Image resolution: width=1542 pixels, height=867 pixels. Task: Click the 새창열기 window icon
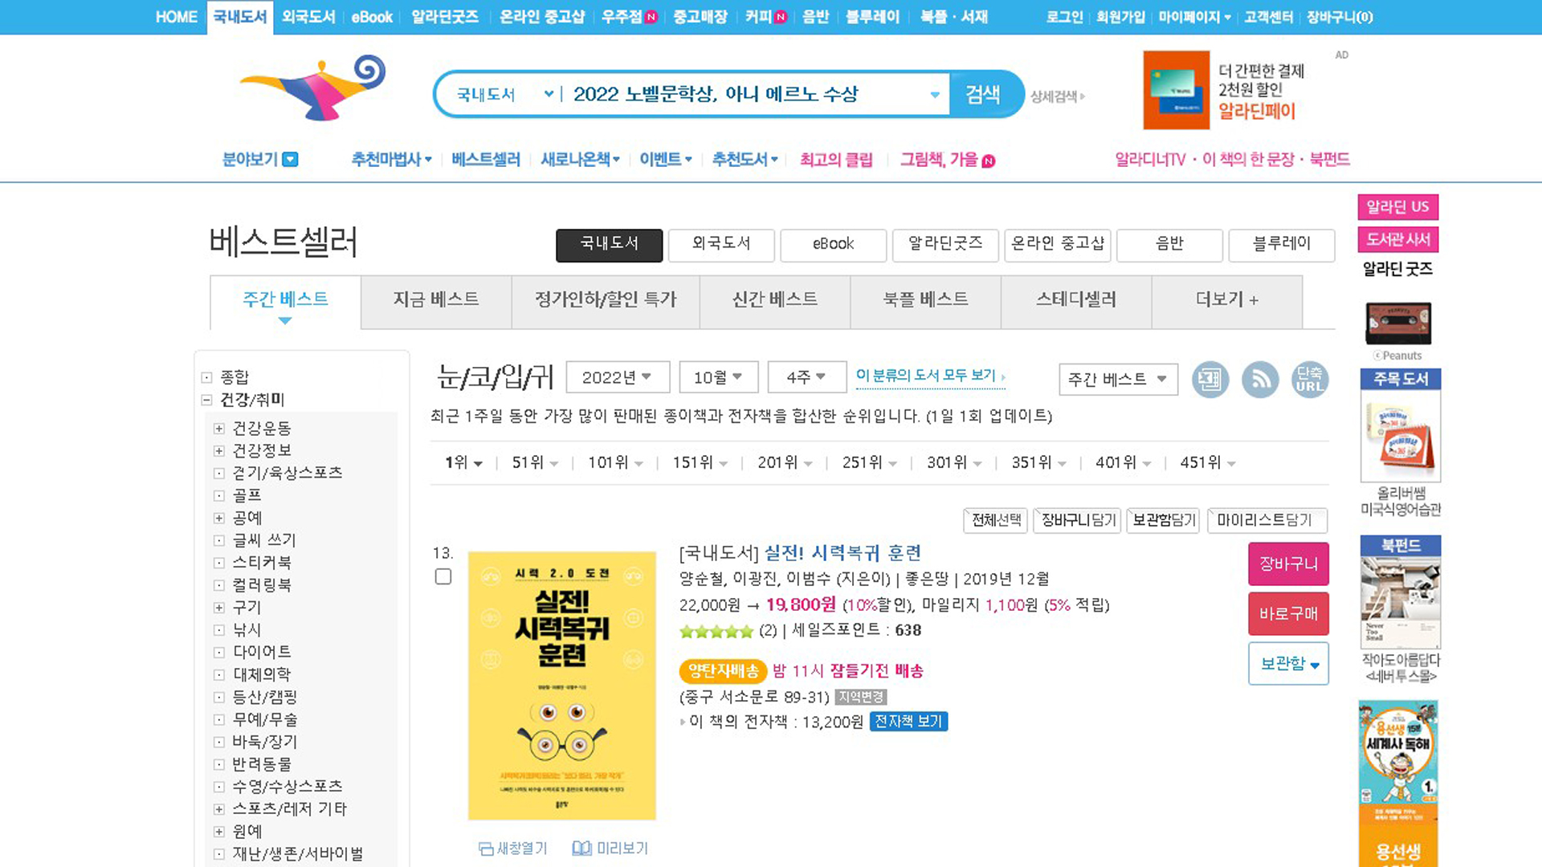pyautogui.click(x=486, y=849)
